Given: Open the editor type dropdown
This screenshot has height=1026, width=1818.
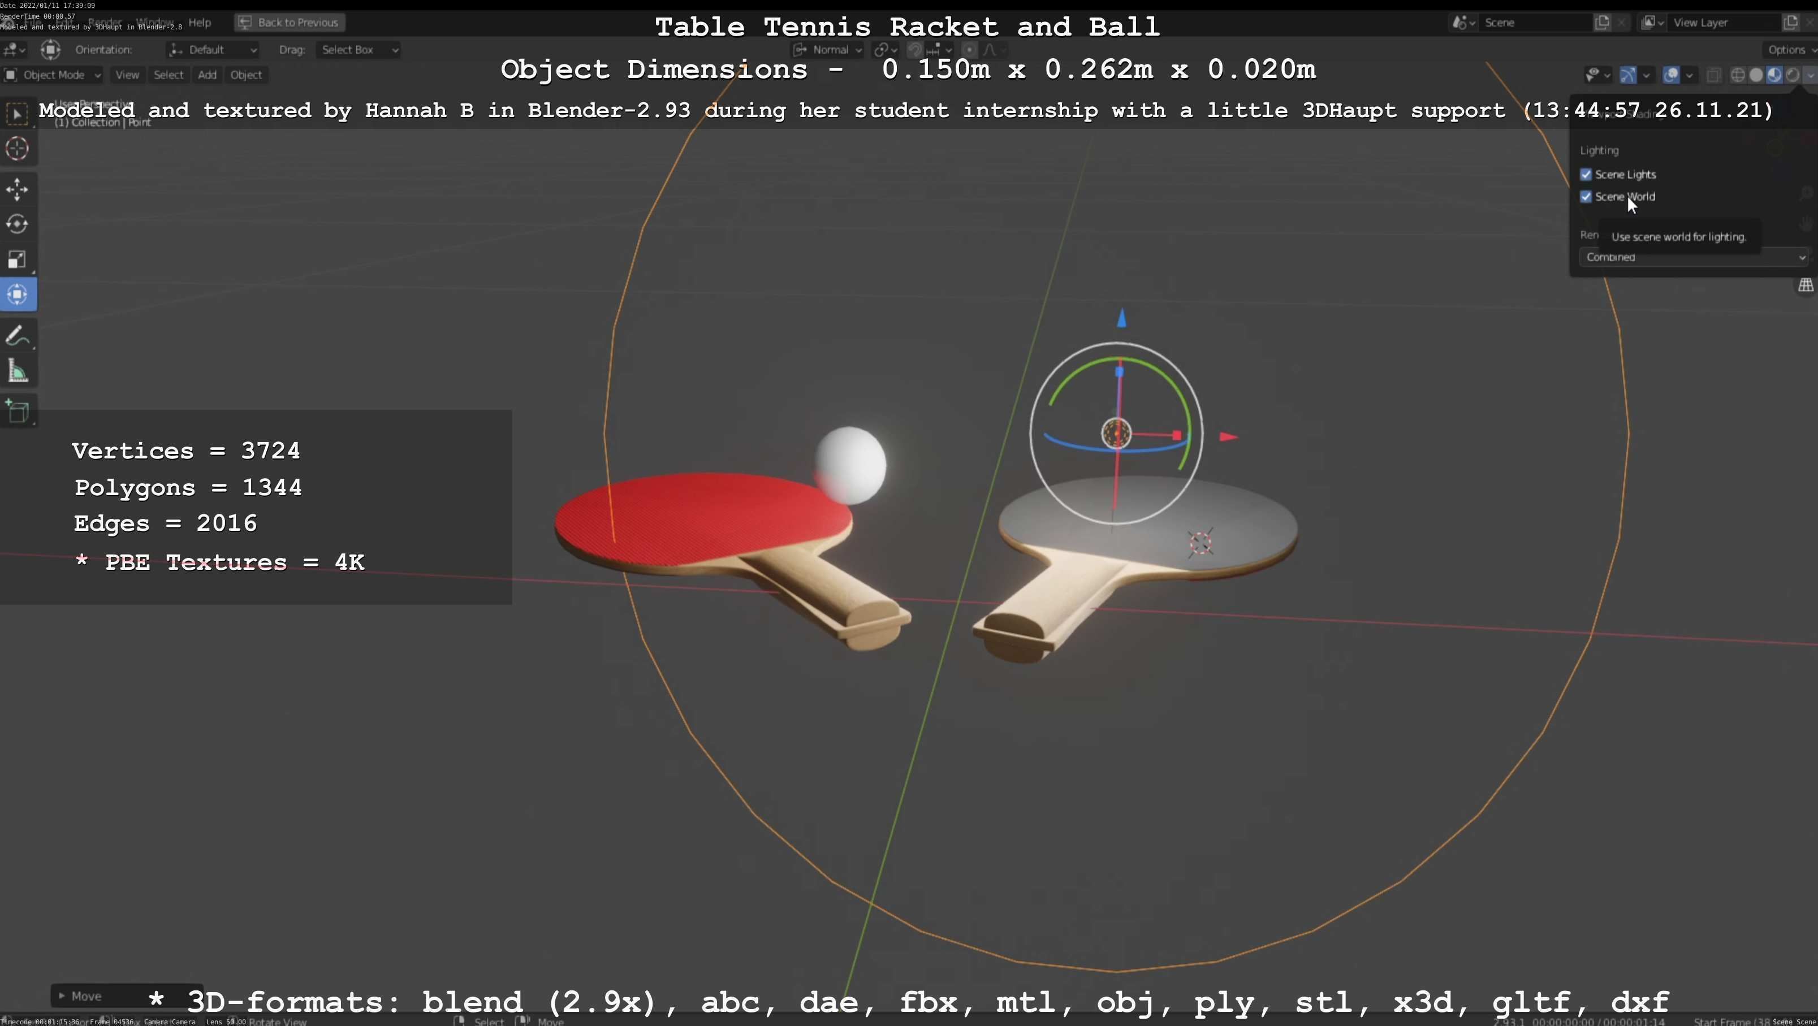Looking at the screenshot, I should [x=14, y=49].
